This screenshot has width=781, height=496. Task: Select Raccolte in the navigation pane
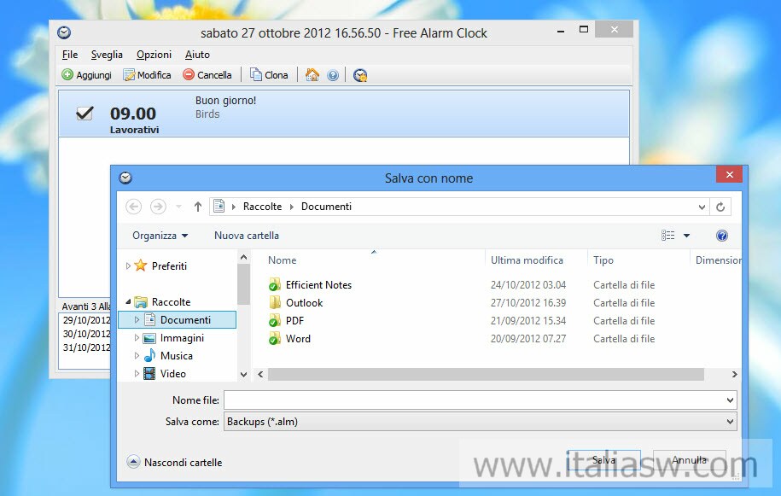coord(171,302)
